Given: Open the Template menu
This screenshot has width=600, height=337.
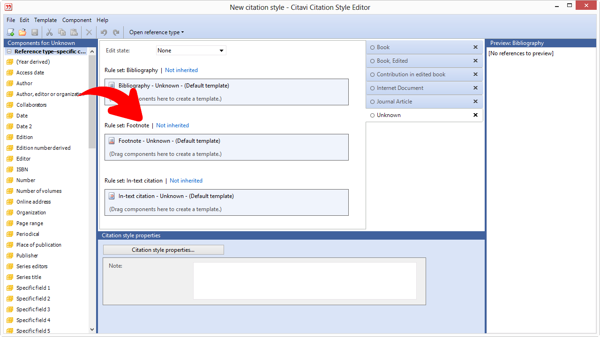Looking at the screenshot, I should 45,20.
